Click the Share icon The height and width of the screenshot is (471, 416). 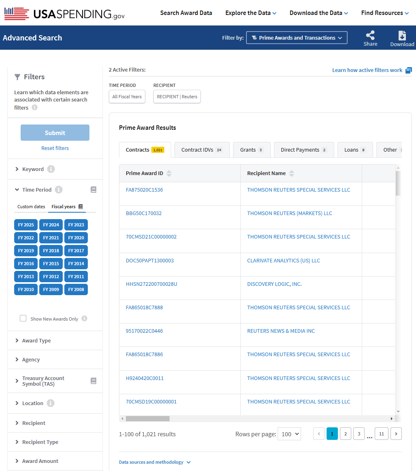tap(370, 35)
